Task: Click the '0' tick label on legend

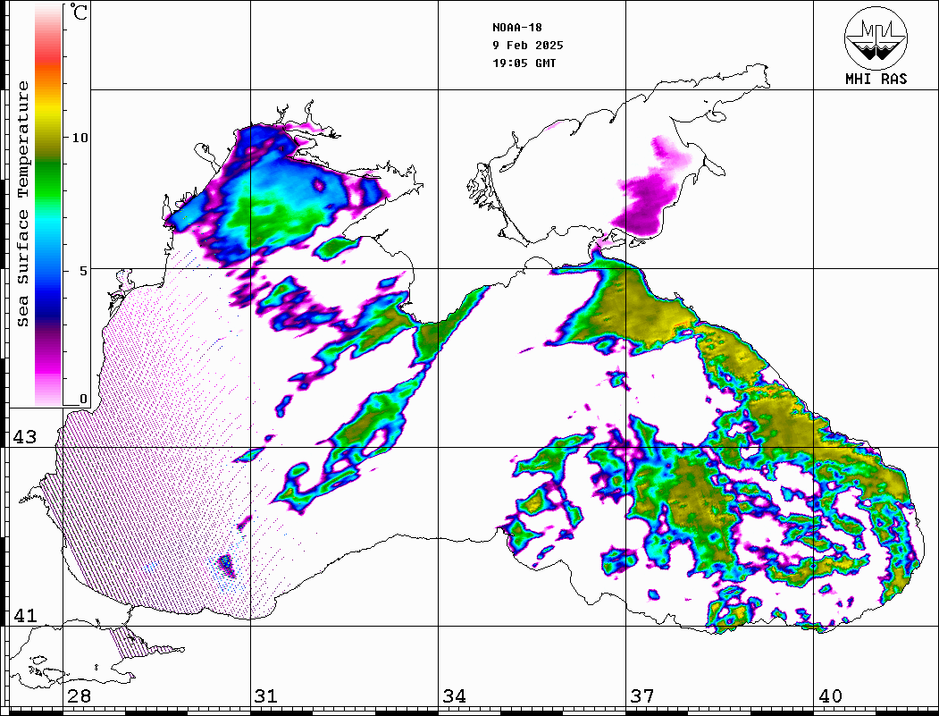Action: 83,399
